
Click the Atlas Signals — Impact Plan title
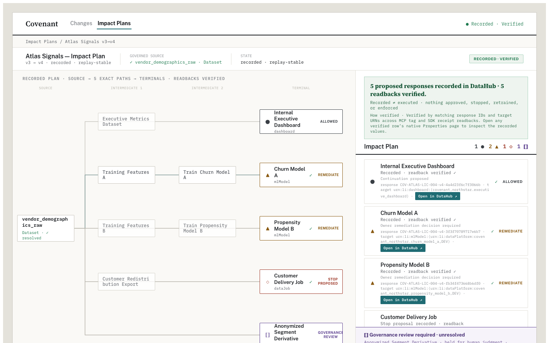65,56
